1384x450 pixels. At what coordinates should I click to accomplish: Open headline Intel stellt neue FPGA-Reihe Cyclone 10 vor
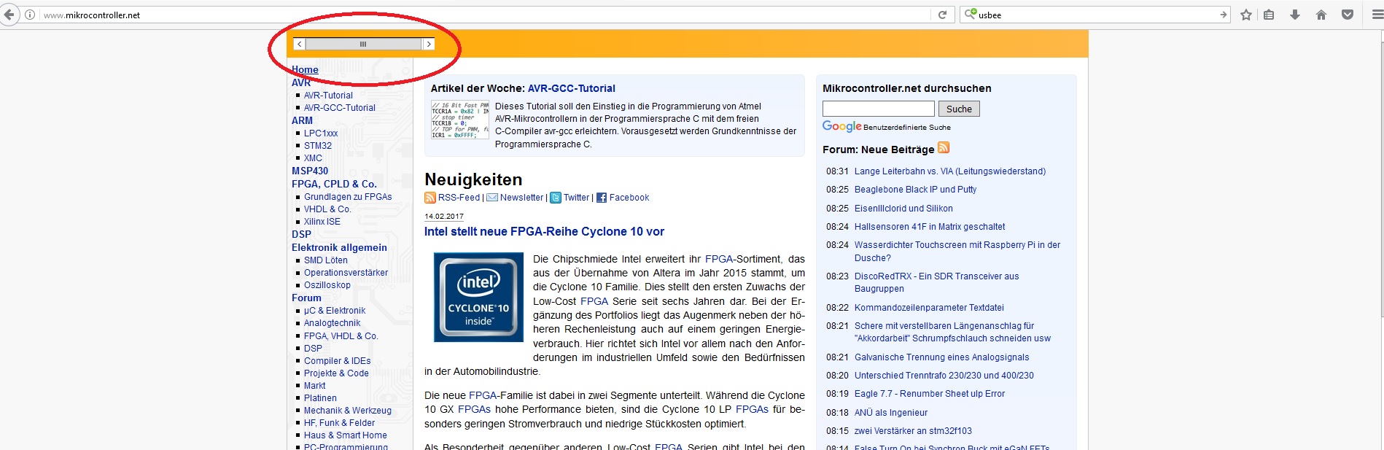click(x=544, y=232)
